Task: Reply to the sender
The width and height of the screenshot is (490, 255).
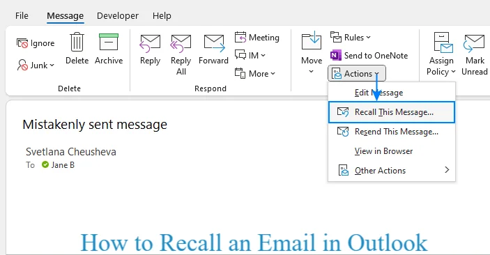Action: click(x=150, y=49)
